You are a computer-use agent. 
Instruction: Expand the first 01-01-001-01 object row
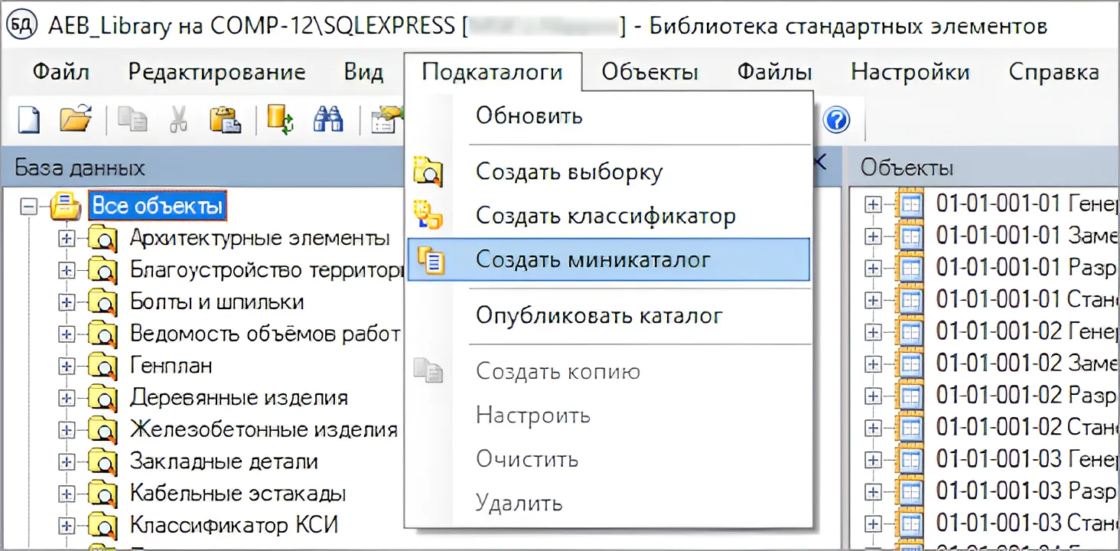click(x=872, y=204)
